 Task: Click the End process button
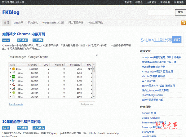(87, 104)
